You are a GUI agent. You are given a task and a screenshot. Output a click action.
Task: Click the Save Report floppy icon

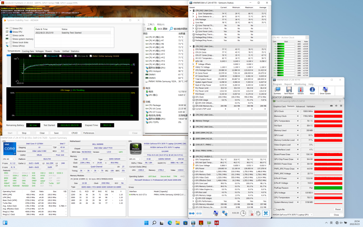pyautogui.click(x=289, y=90)
